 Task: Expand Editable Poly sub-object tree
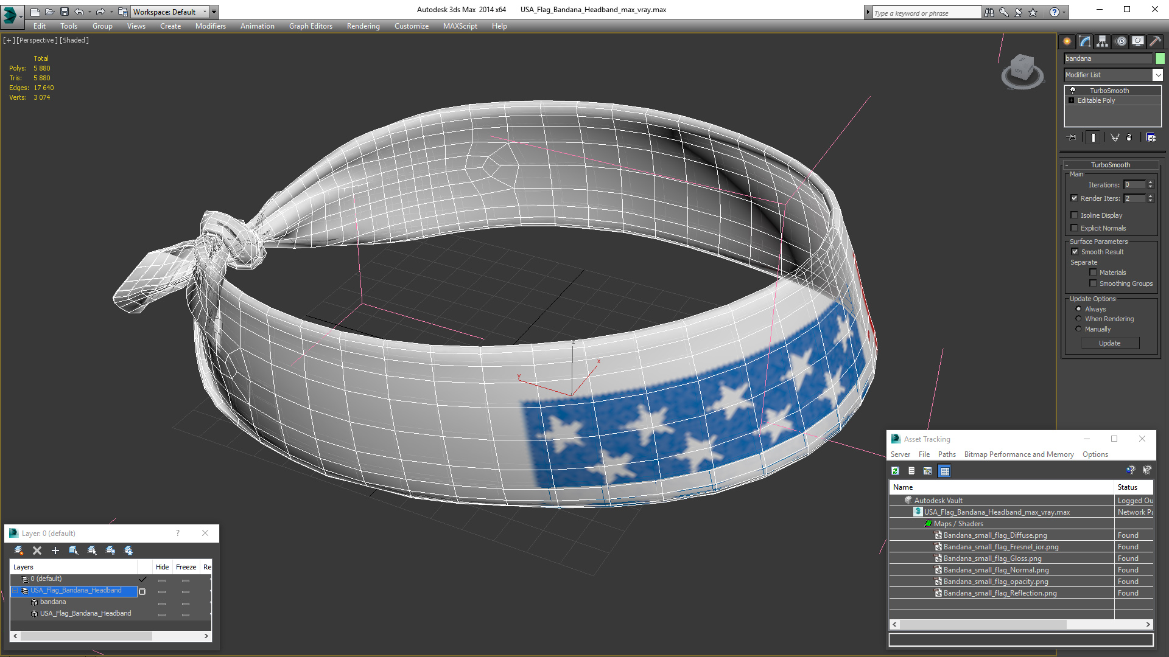point(1071,100)
